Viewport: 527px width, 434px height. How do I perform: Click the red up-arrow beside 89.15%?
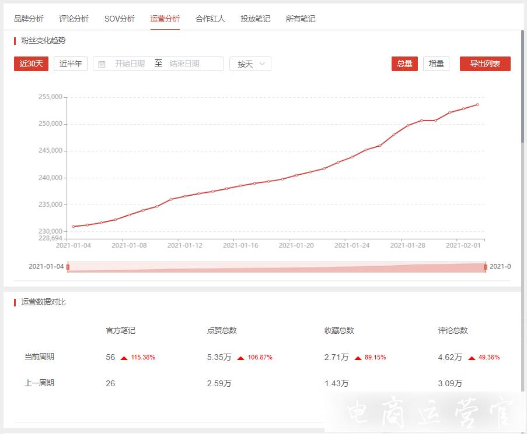tap(358, 358)
